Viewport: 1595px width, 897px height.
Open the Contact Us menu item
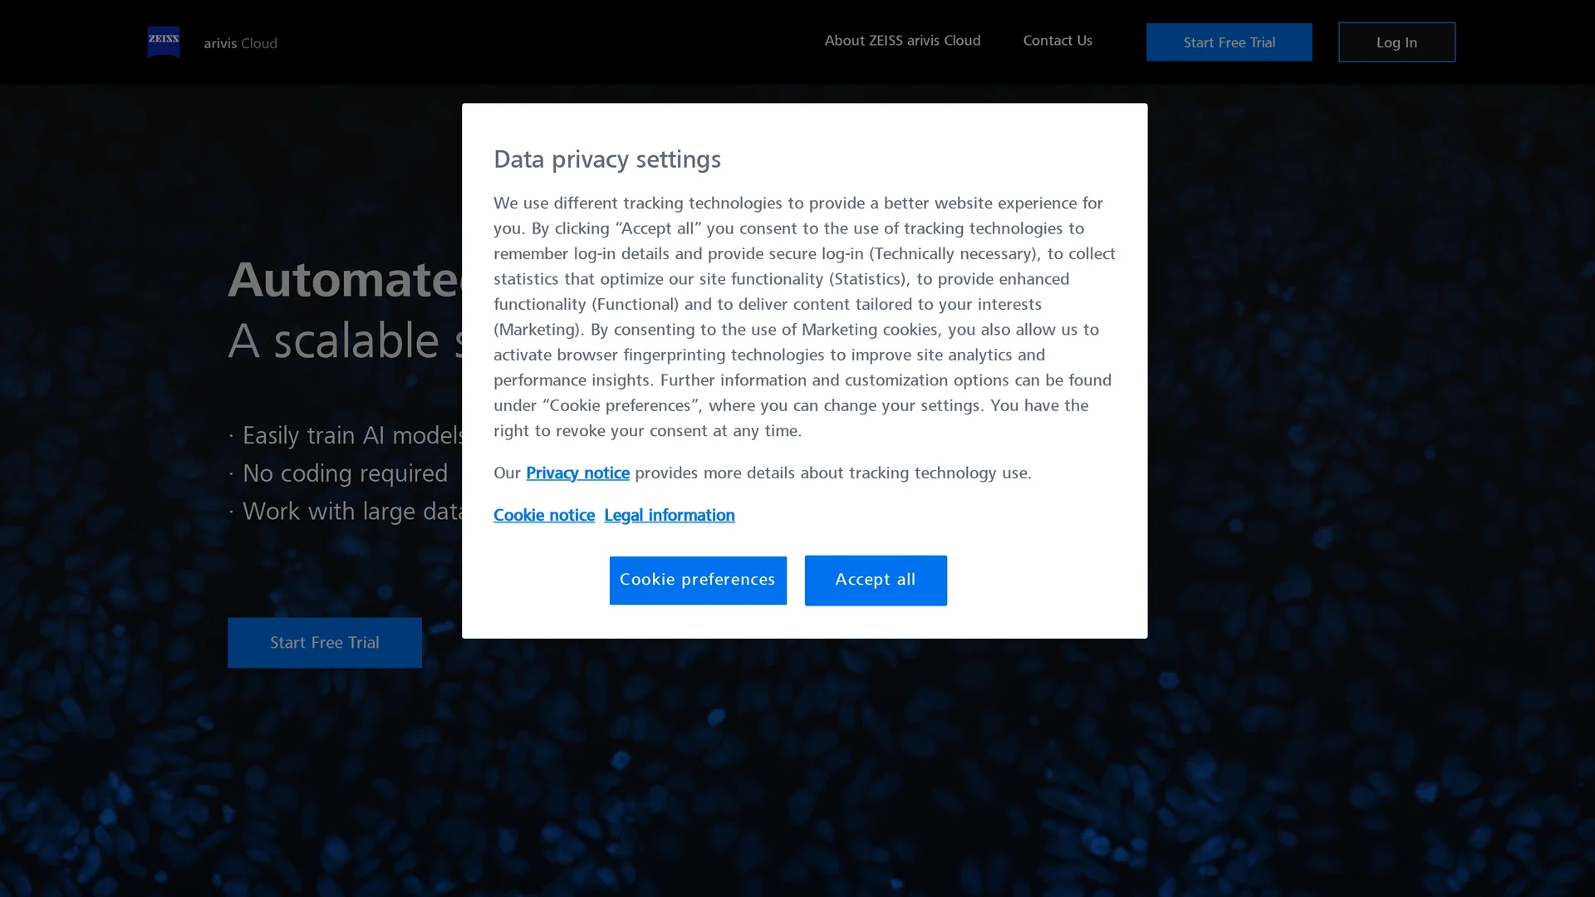click(1058, 41)
